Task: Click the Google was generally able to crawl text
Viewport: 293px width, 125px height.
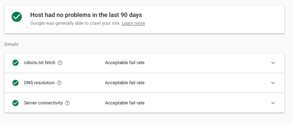Action: [75, 23]
